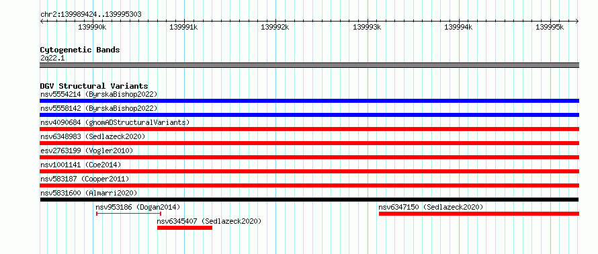Click the 139990k ruler tick label
This screenshot has width=598, height=254.
click(92, 27)
